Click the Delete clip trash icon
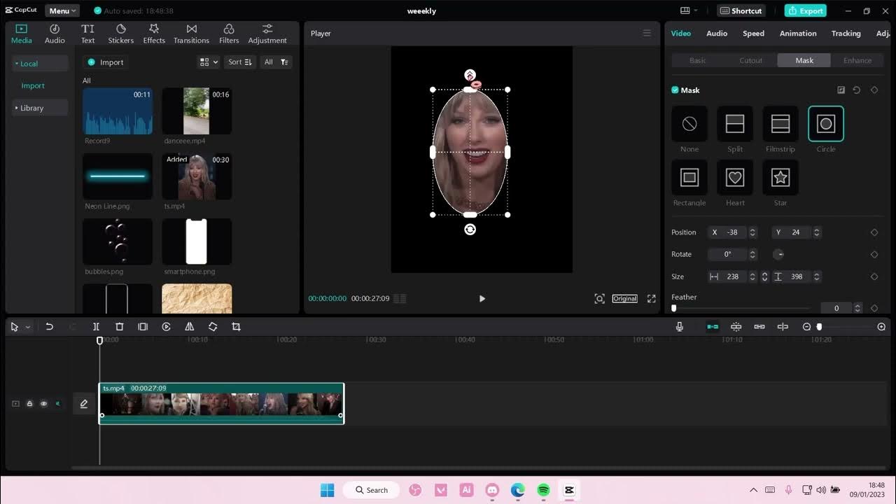This screenshot has height=504, width=896. pos(120,327)
